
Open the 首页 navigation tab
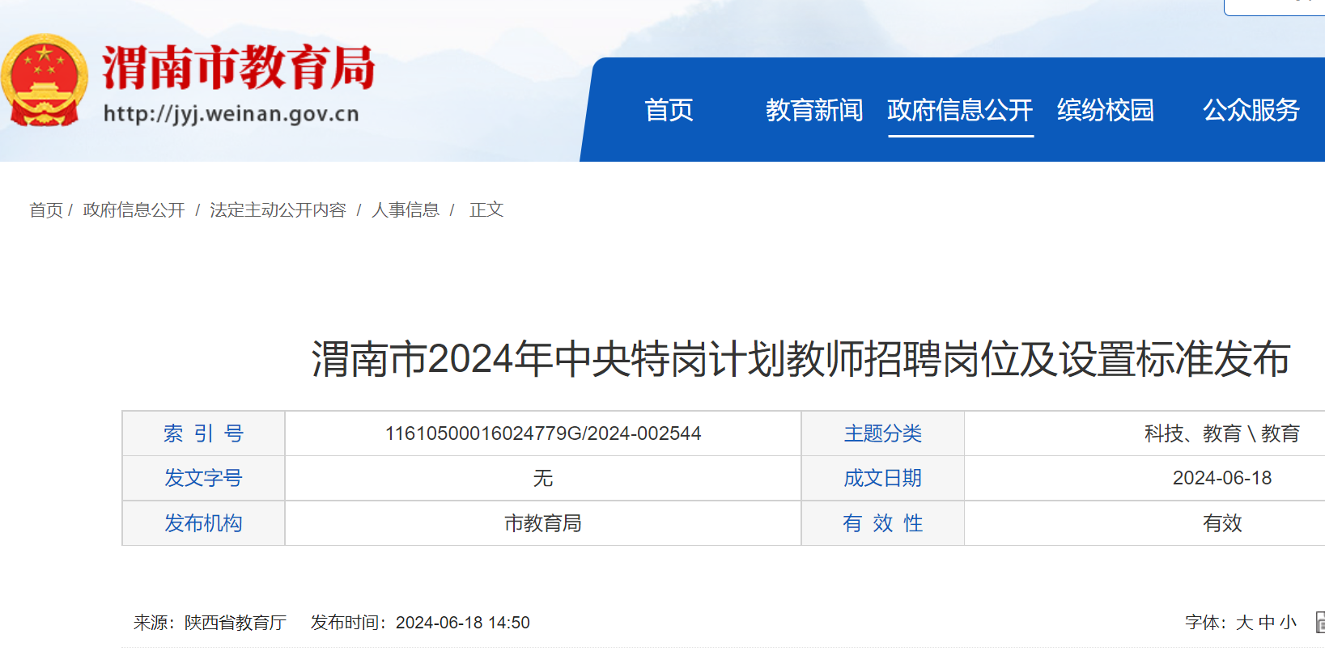coord(669,110)
